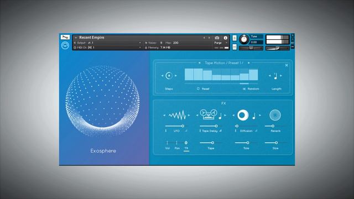Viewport: 354px width, 199px height.
Task: Click the Reset button in sequencer
Action: click(x=203, y=89)
